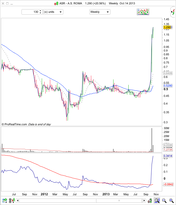This screenshot has height=205, width=176.
Task: Click the 2012 label on the time axis
Action: coord(44,194)
